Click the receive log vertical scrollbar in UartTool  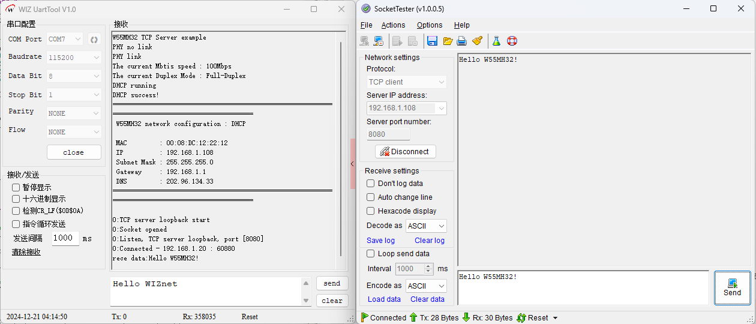click(341, 150)
